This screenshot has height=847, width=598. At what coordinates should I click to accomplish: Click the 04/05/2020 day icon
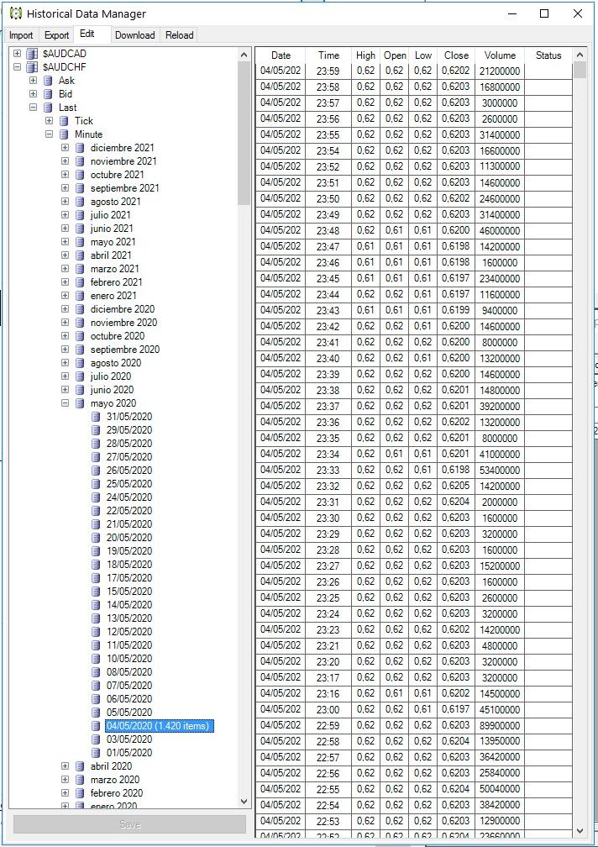[96, 725]
